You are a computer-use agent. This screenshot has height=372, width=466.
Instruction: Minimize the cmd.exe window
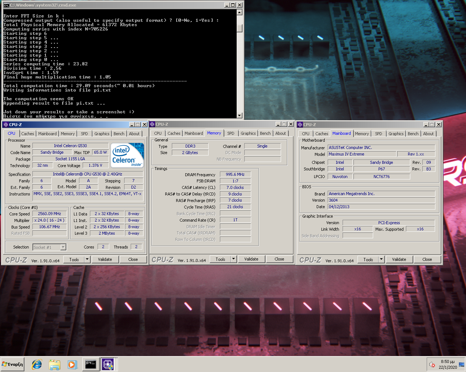pos(227,5)
